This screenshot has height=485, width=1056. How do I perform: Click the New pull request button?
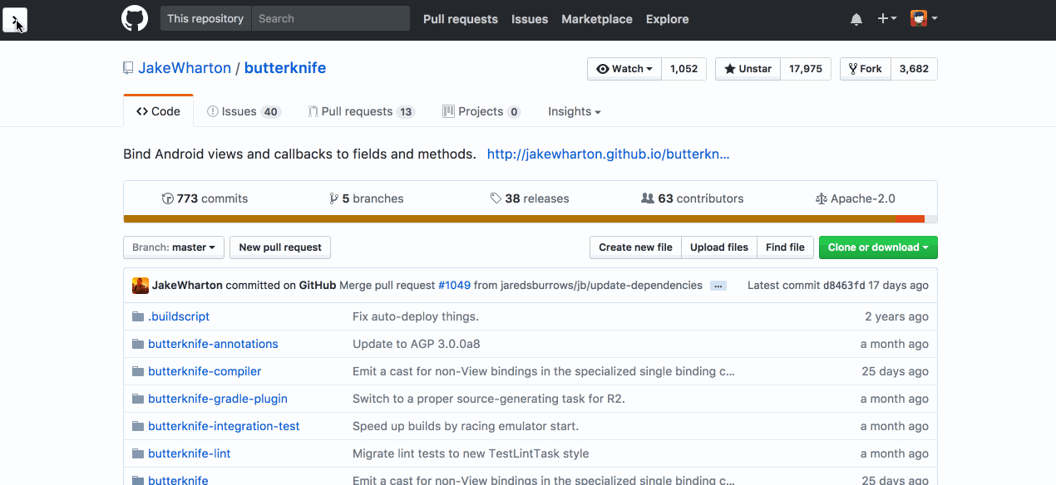(280, 247)
